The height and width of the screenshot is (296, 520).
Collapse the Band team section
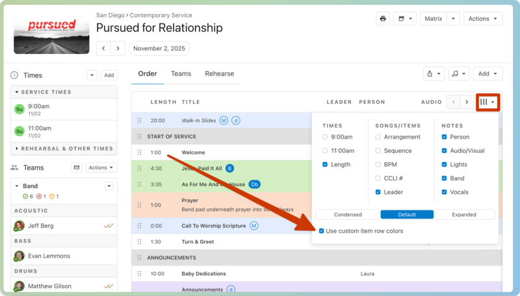point(16,186)
